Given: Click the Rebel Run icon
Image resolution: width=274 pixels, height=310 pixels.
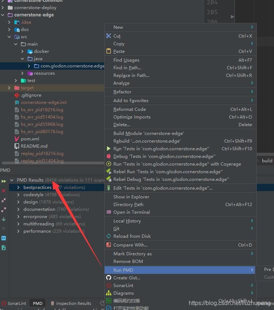Looking at the screenshot, I should pyautogui.click(x=109, y=171).
